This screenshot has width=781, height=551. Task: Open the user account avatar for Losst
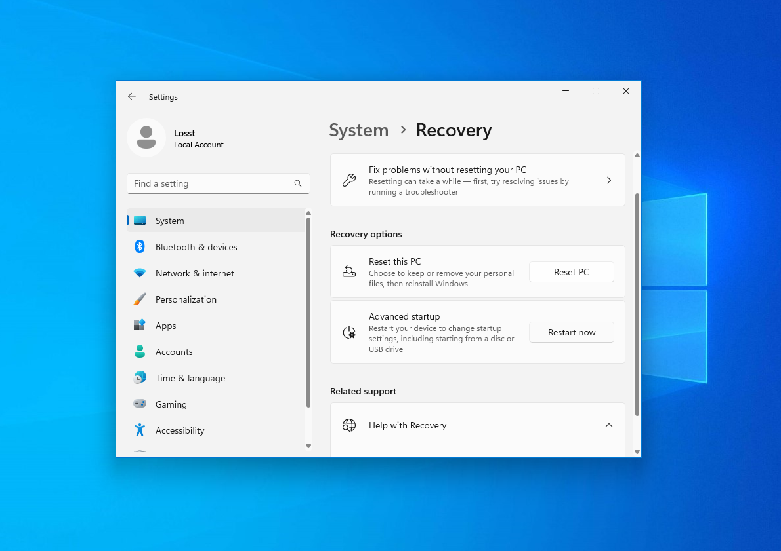tap(146, 138)
